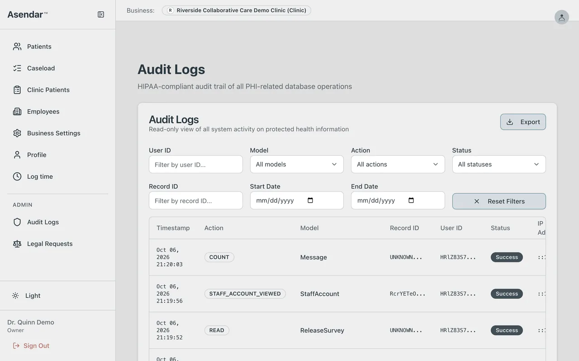Viewport: 579px width, 361px height.
Task: Reset Filters button
Action: click(499, 201)
